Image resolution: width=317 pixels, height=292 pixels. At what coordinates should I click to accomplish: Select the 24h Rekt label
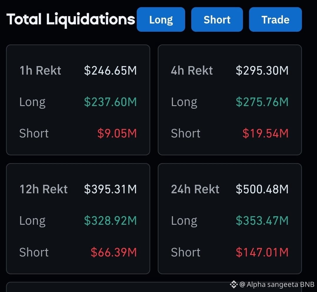click(195, 189)
